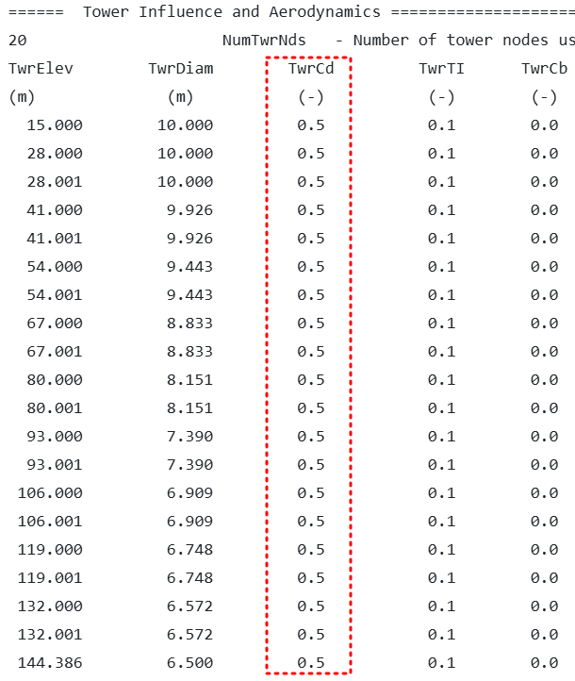Click the NumTwrNds value 20
Screen dimensions: 575x681
(x=17, y=41)
